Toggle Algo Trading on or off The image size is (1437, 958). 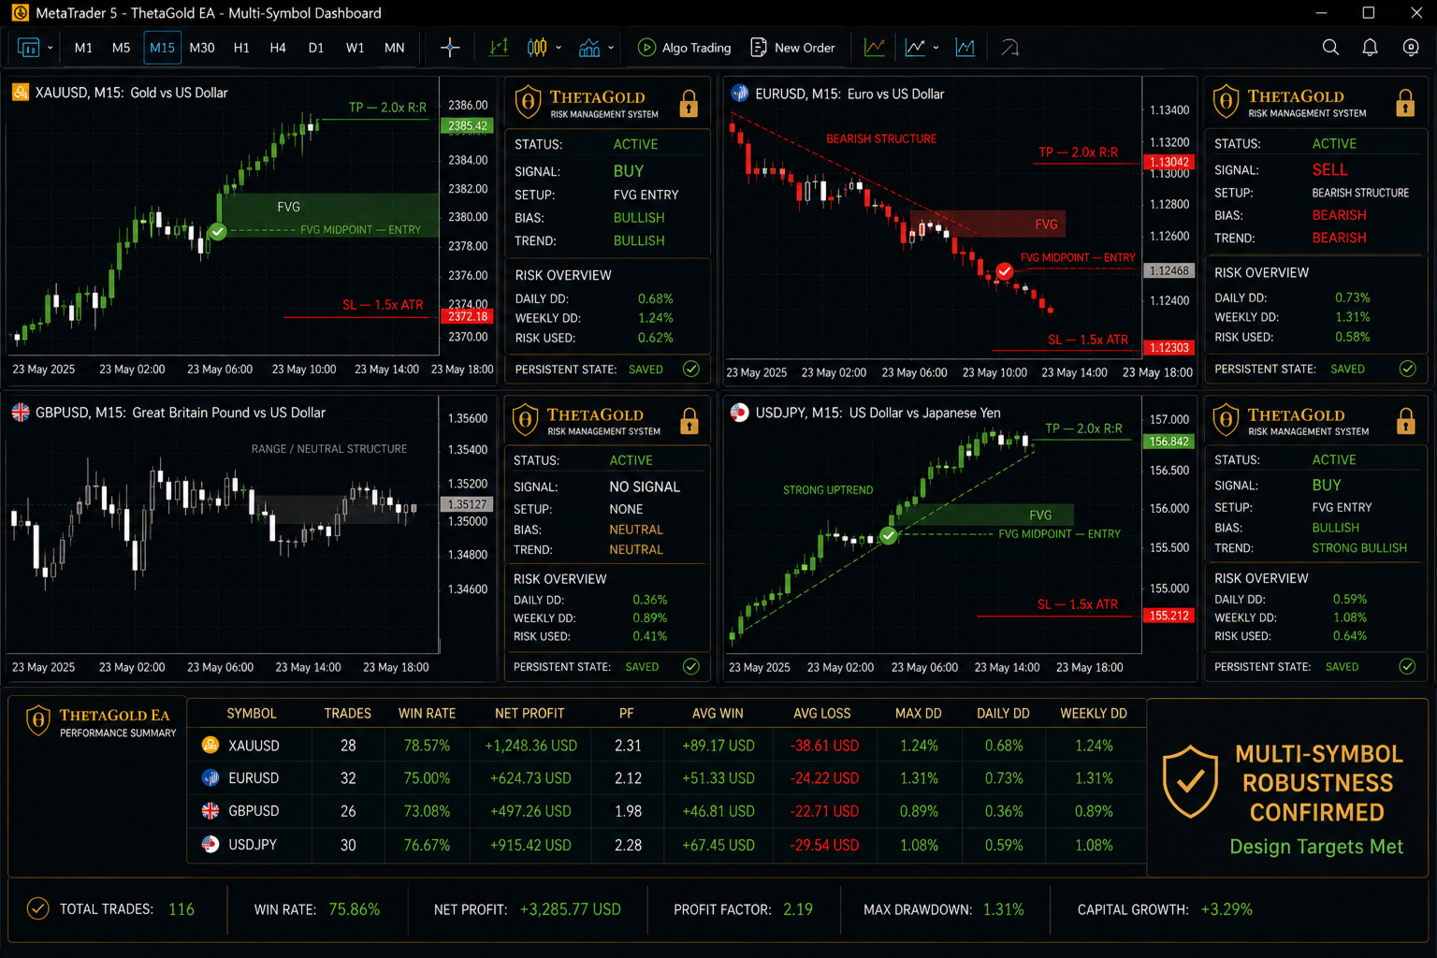tap(684, 48)
